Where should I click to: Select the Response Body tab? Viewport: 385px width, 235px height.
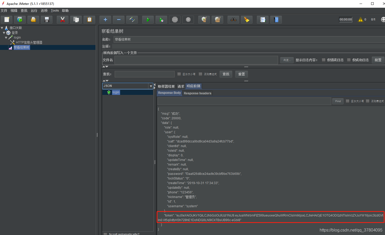pos(169,93)
